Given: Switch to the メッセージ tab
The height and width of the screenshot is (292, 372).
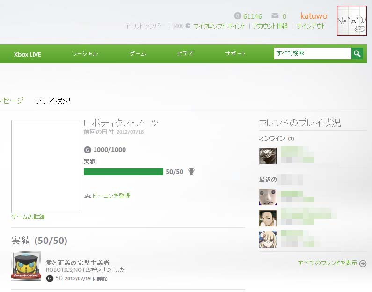Looking at the screenshot, I should tap(11, 101).
